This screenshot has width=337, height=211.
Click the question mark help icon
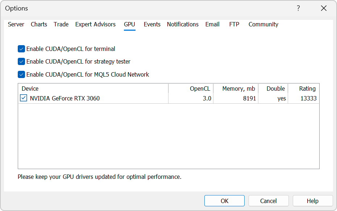298,8
